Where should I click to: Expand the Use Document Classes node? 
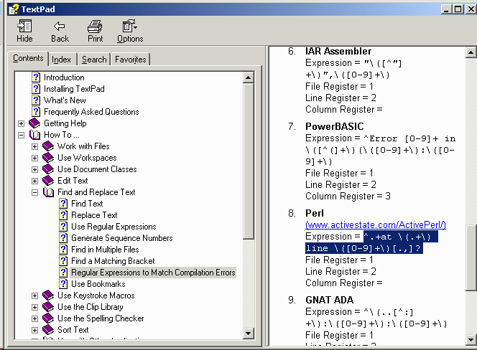[34, 169]
